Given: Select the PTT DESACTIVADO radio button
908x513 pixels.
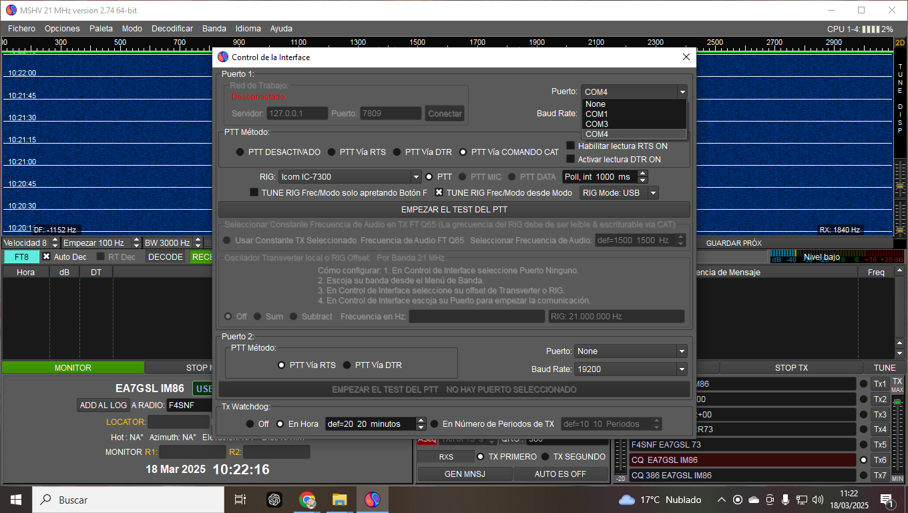Looking at the screenshot, I should coord(240,152).
